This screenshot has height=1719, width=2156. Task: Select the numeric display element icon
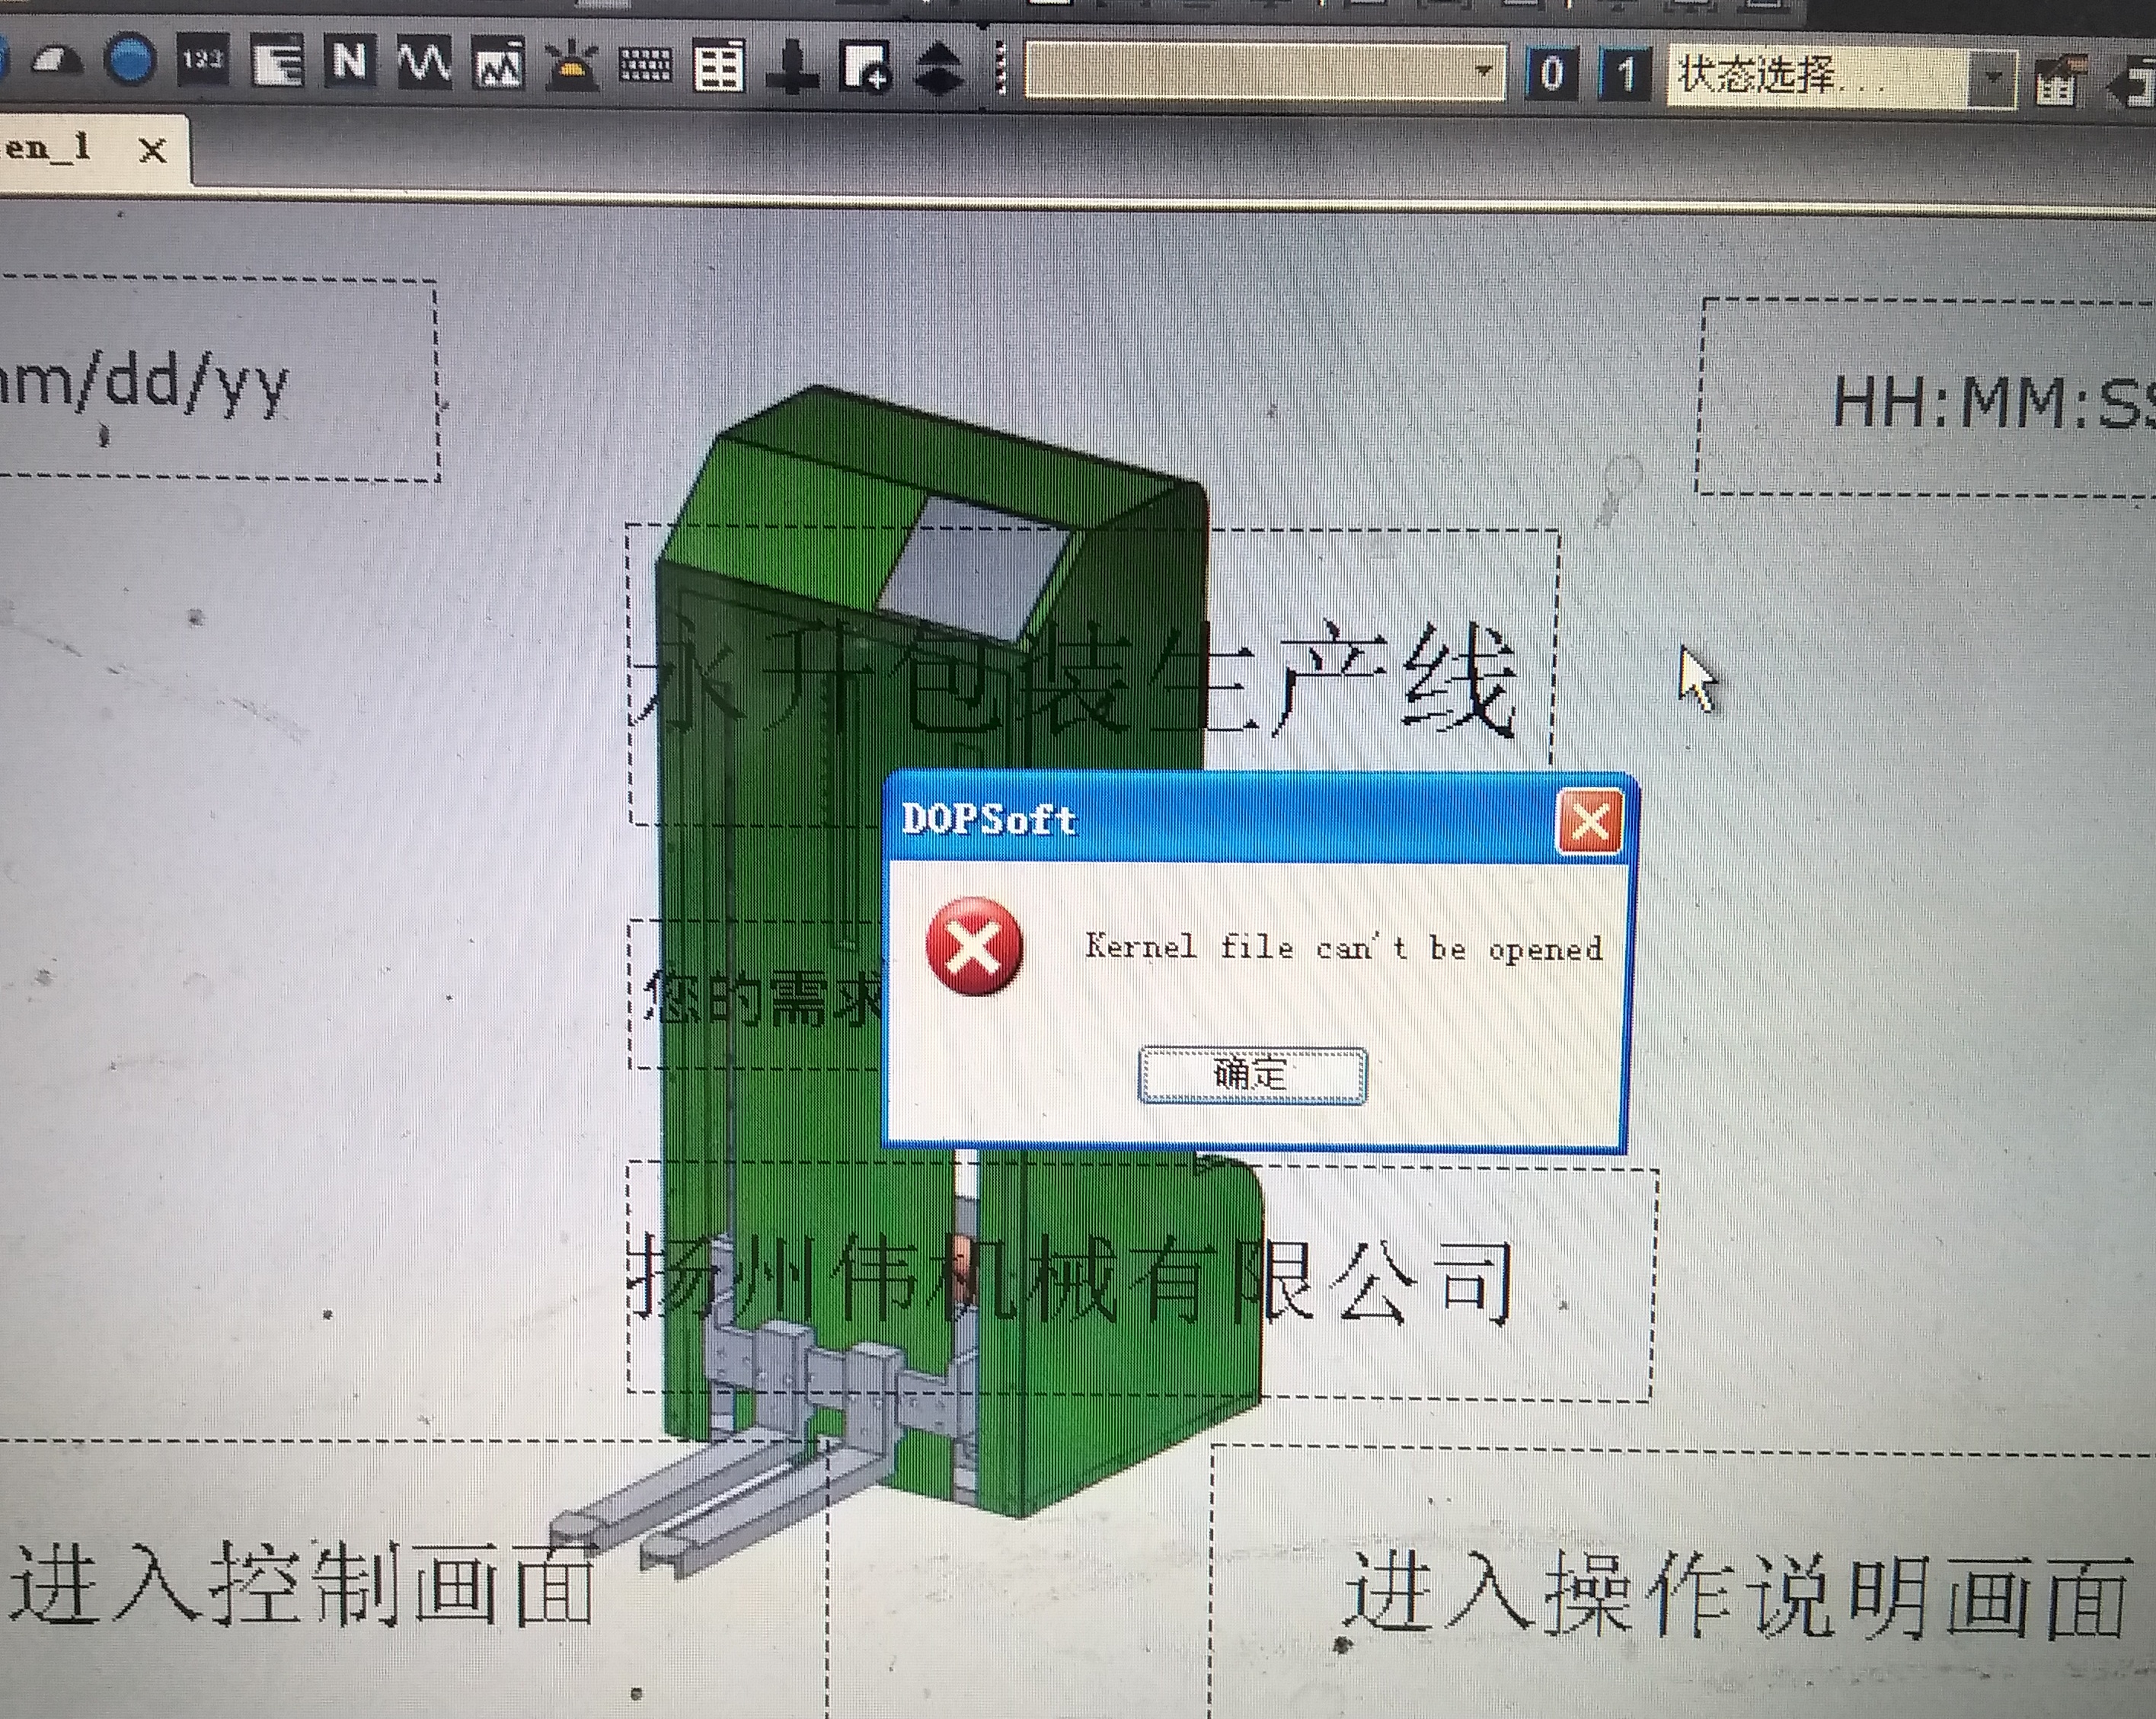coord(203,62)
